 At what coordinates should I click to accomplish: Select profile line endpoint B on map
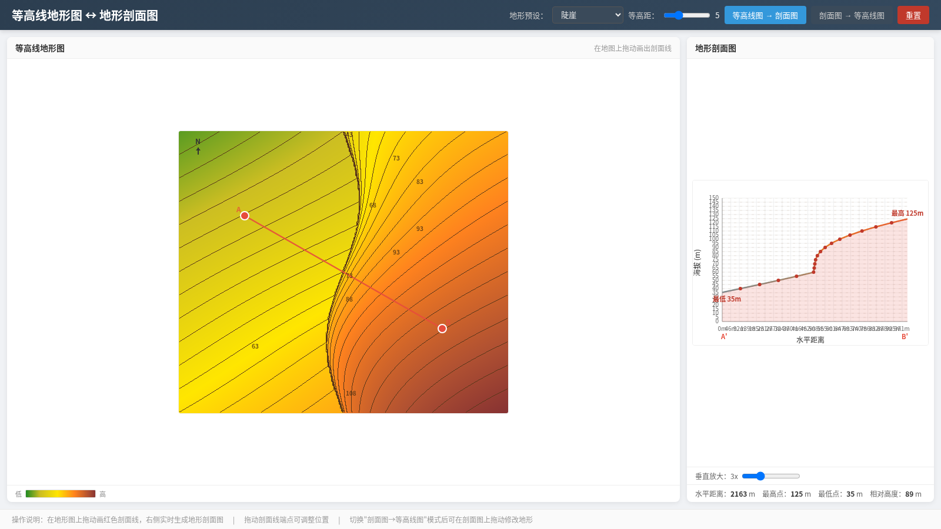[x=442, y=329]
